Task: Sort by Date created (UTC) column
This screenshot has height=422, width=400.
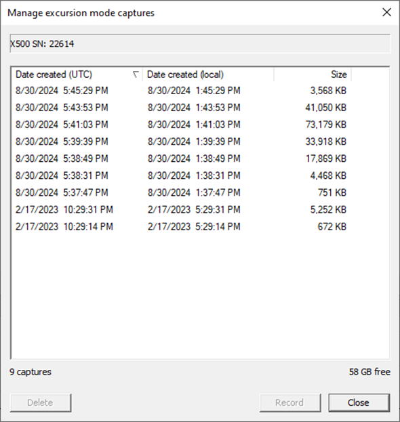Action: (x=77, y=75)
